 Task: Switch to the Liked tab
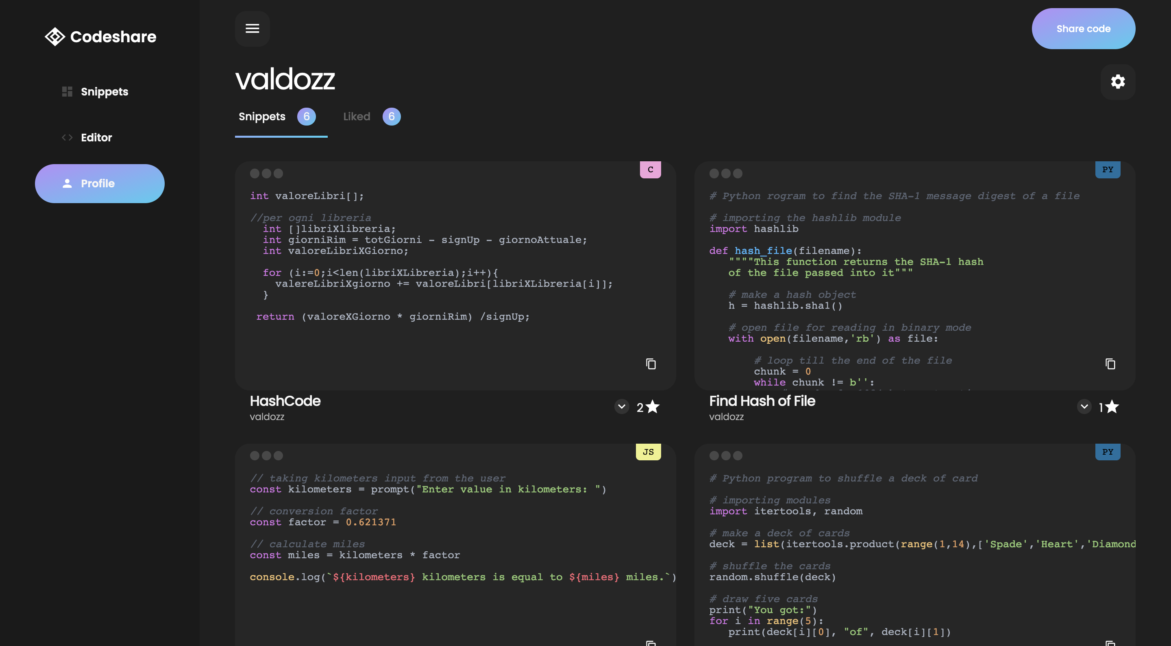pyautogui.click(x=357, y=116)
